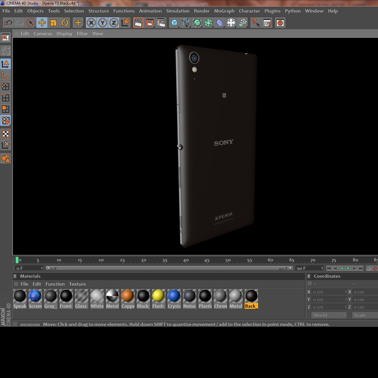The image size is (378, 378).
Task: Enable Model mode in the sidebar
Action: [6, 64]
